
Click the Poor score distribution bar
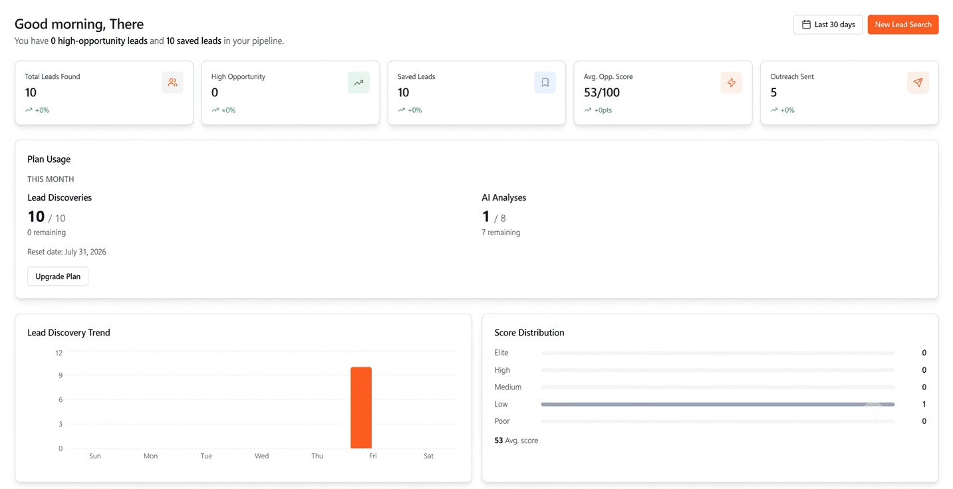718,421
